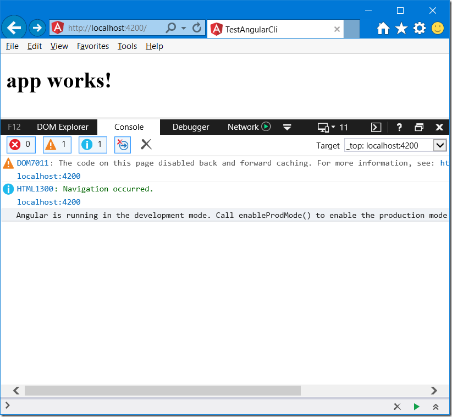
Task: Open the DOM7011 warning code link
Action: tap(32, 163)
